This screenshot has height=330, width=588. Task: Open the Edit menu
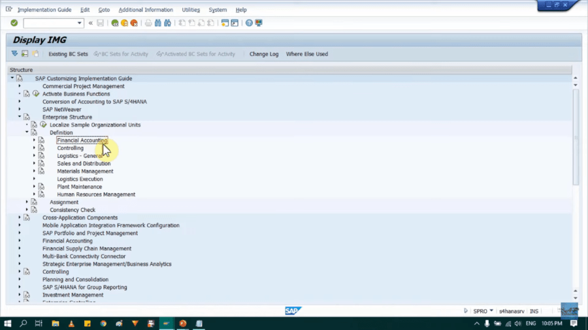click(x=85, y=10)
